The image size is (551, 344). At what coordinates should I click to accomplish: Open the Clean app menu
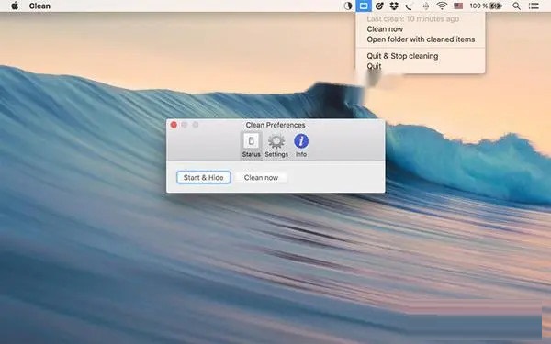39,6
